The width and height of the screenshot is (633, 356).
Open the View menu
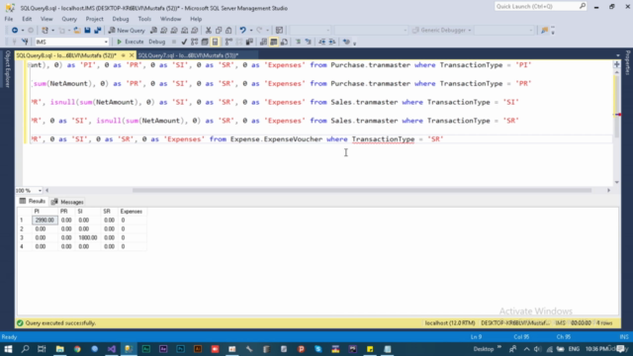tap(46, 19)
